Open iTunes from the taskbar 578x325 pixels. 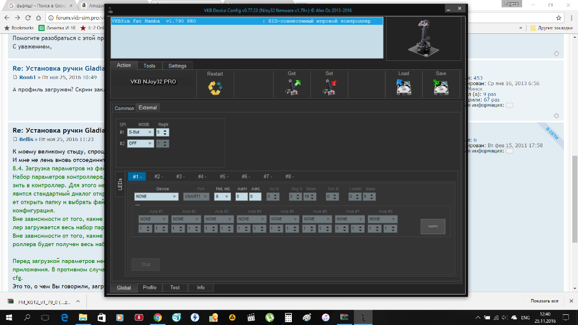point(326,317)
